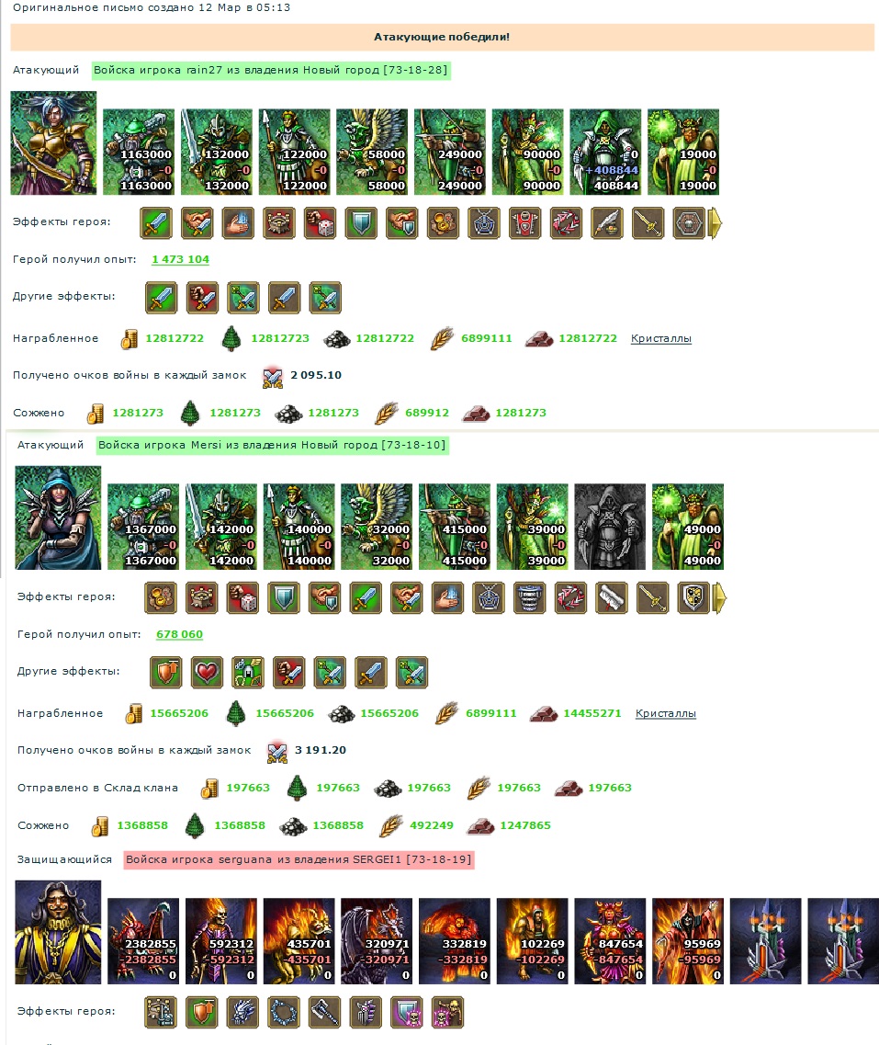879x1045 pixels.
Task: Click Mersi hooded hero portrait
Action: [58, 517]
